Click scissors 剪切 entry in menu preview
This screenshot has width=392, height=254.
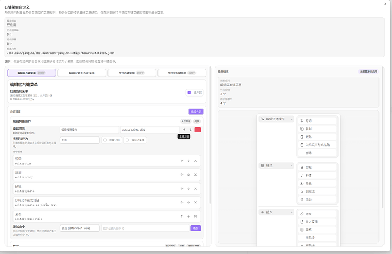pos(317,121)
